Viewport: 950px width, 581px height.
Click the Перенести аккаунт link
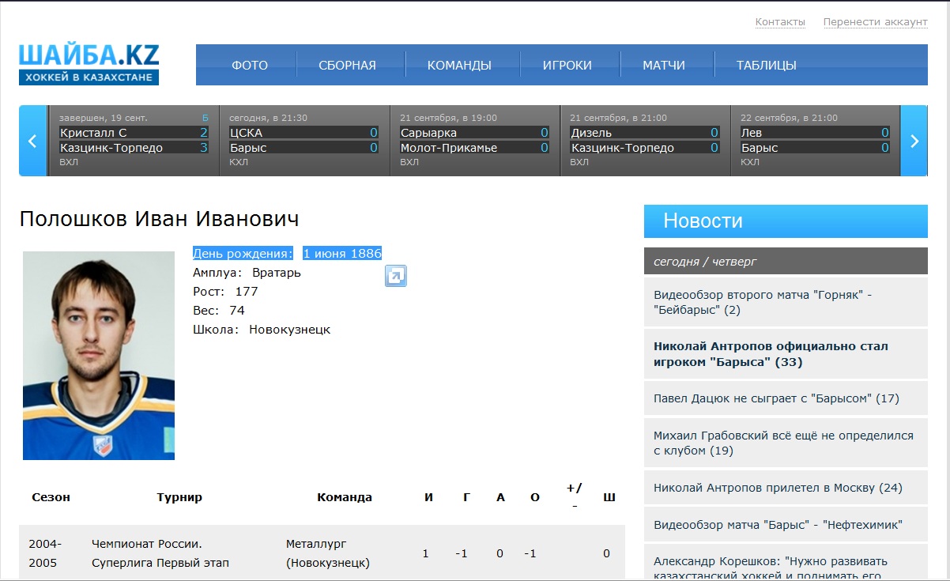pyautogui.click(x=875, y=22)
